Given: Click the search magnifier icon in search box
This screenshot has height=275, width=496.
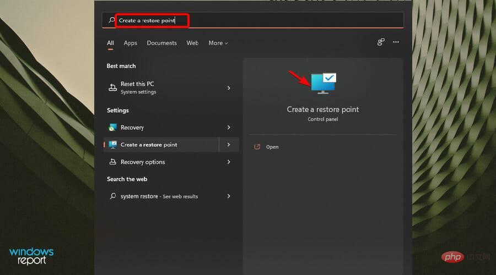Looking at the screenshot, I should 111,20.
